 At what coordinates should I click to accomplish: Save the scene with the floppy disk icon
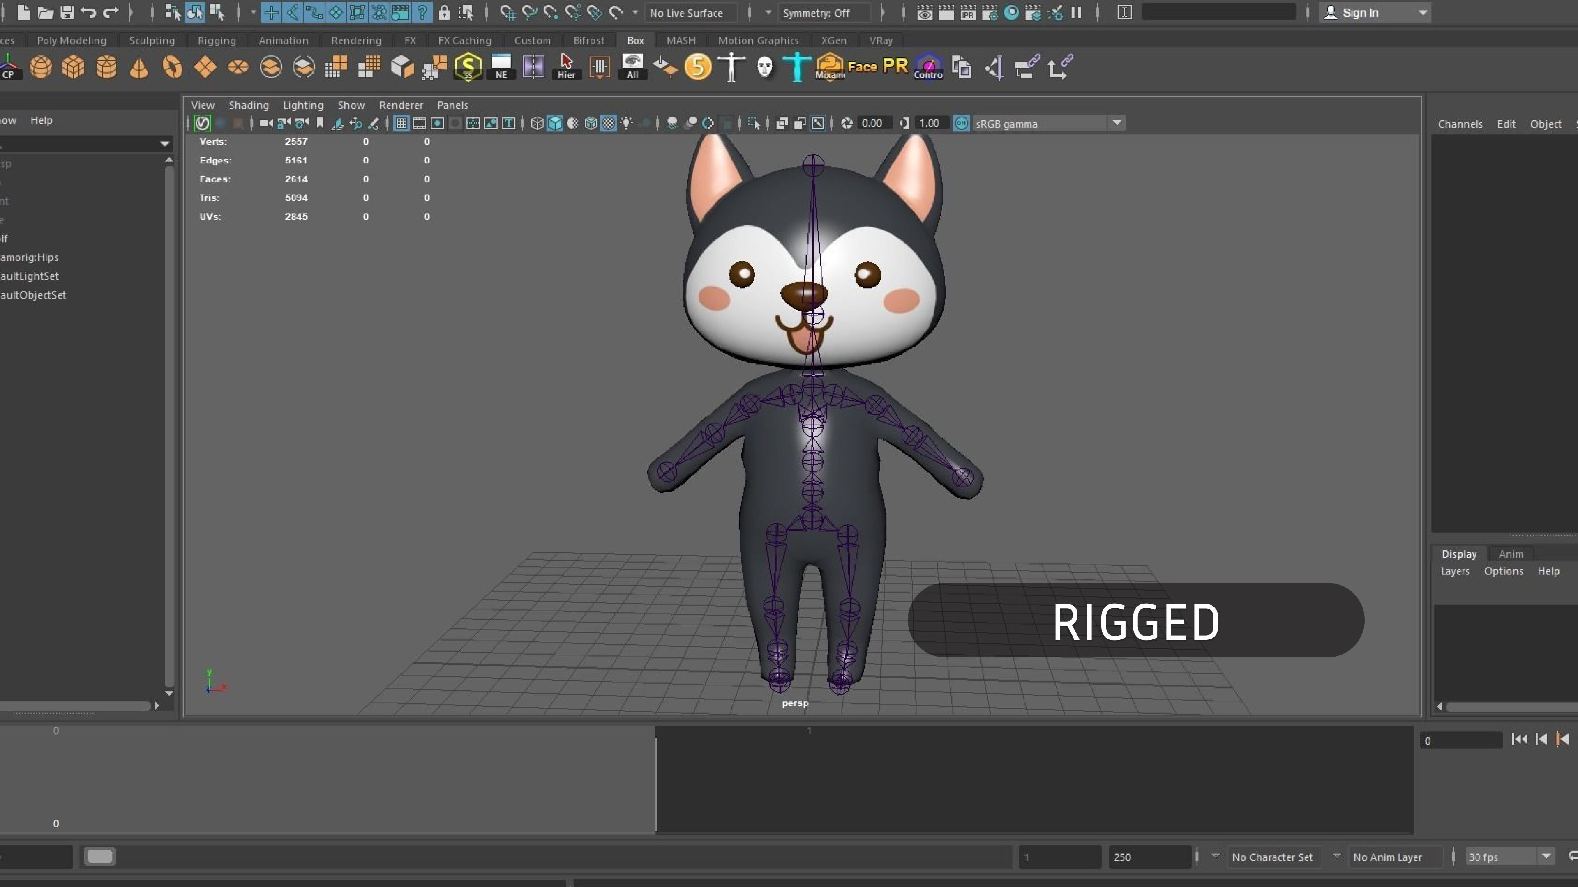click(x=67, y=12)
